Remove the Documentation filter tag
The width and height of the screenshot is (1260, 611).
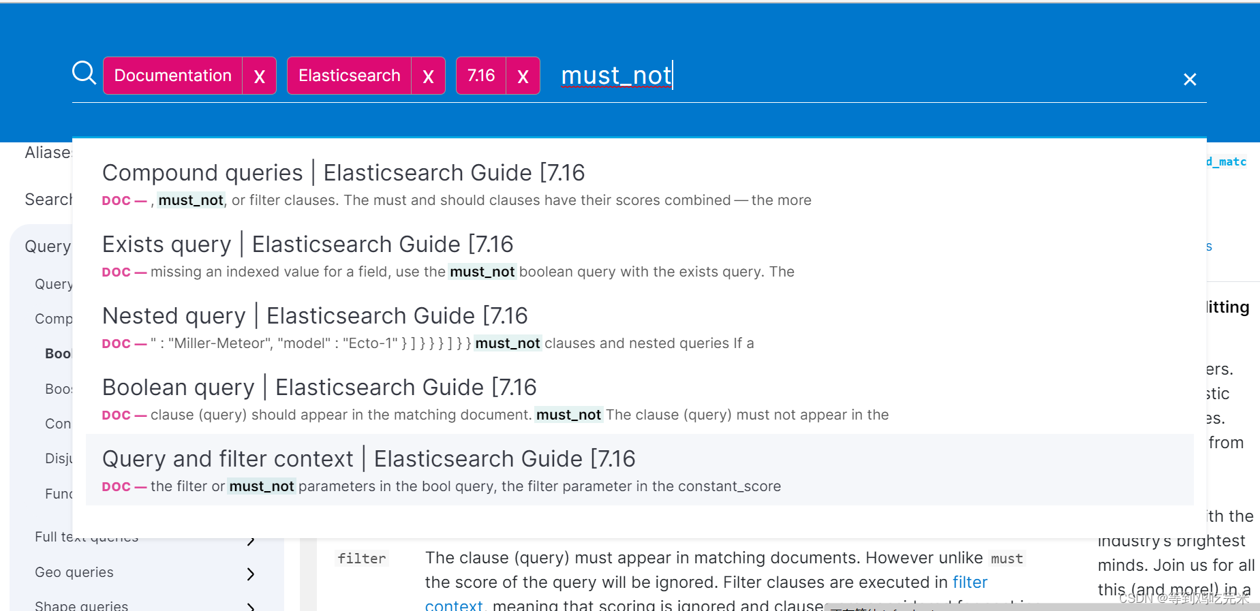click(260, 76)
